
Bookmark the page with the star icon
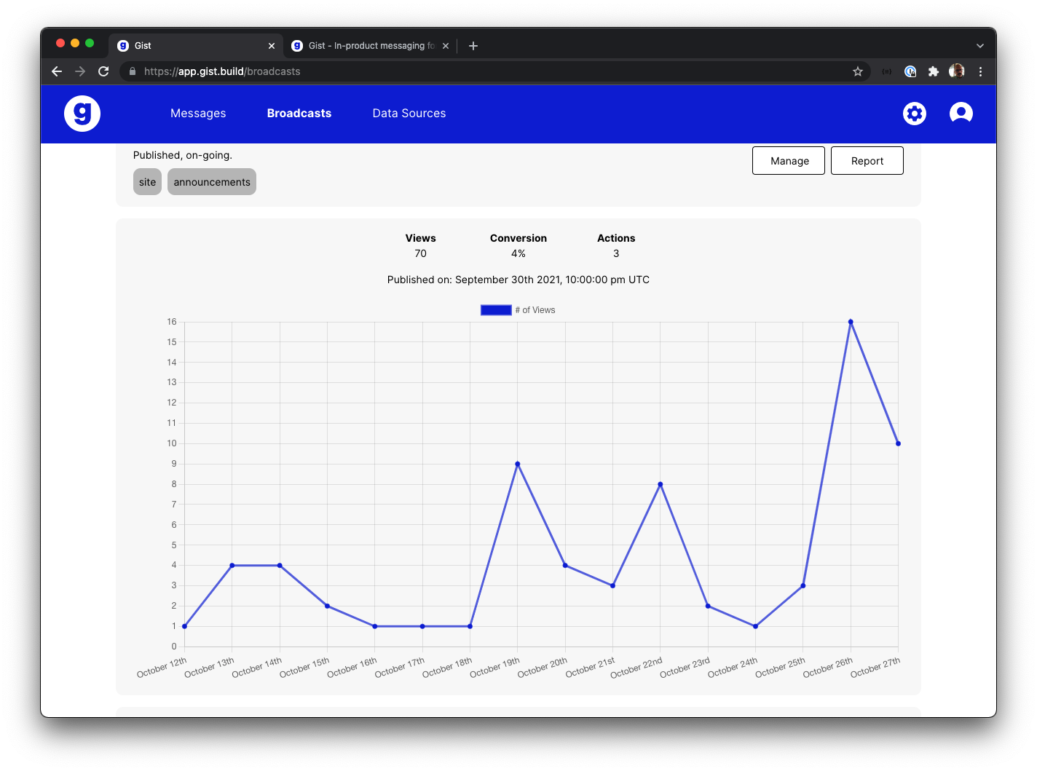point(858,71)
